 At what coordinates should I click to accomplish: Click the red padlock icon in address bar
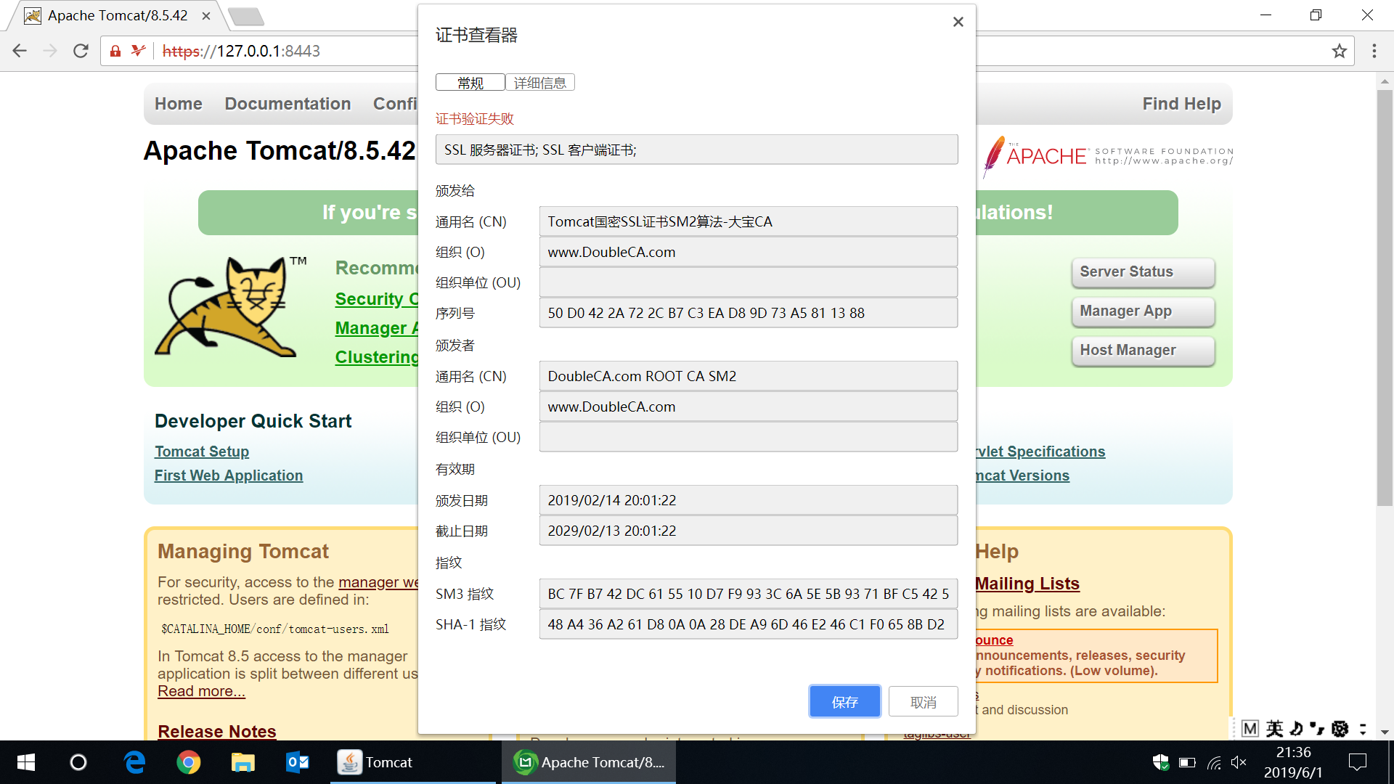(115, 51)
